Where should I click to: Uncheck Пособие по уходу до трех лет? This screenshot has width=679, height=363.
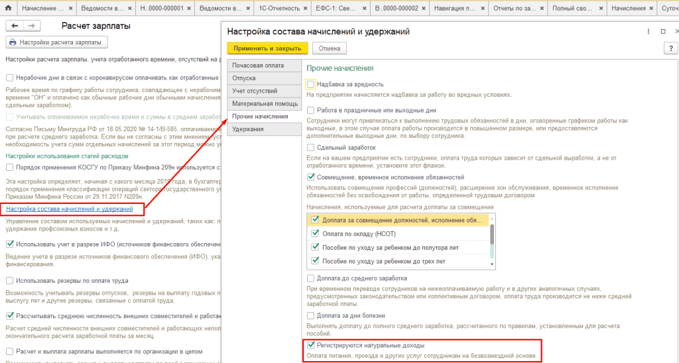[x=315, y=261]
